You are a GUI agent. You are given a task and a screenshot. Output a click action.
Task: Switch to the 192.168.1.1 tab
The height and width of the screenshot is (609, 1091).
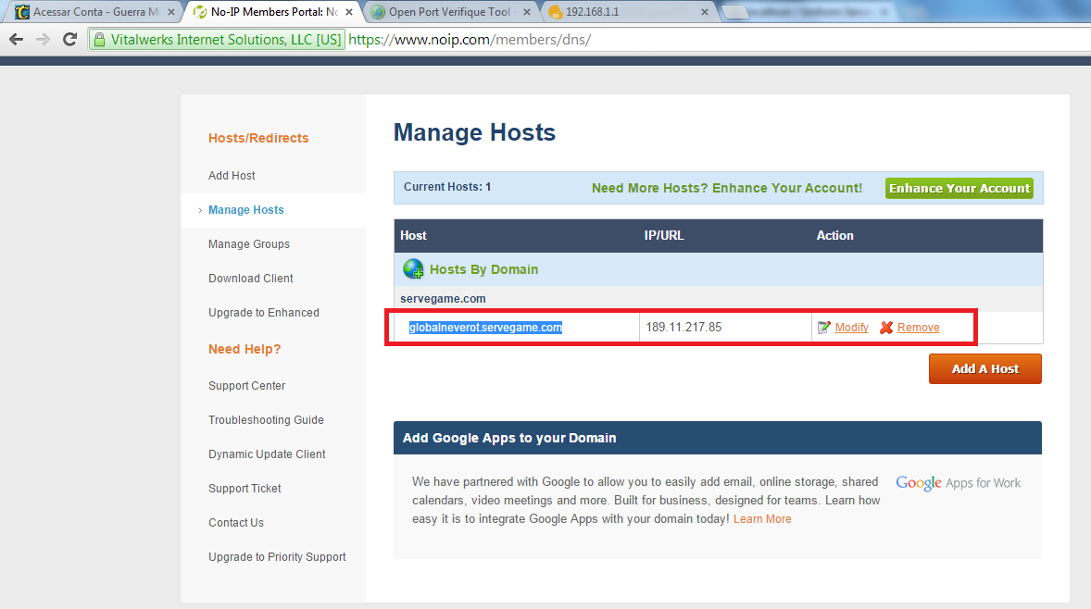[x=628, y=12]
